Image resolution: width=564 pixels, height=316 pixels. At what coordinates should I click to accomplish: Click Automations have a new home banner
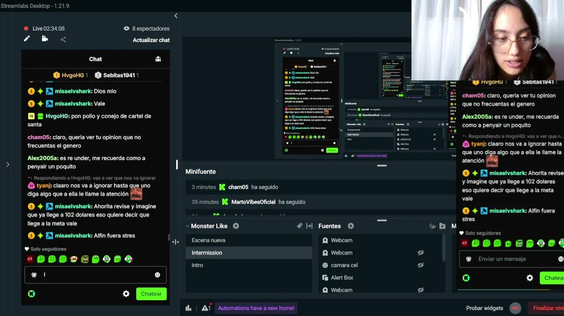256,308
